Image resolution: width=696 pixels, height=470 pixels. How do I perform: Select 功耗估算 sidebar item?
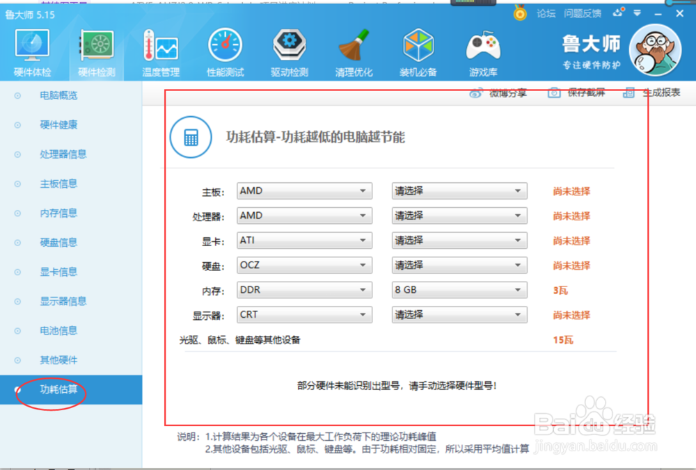[x=71, y=390]
